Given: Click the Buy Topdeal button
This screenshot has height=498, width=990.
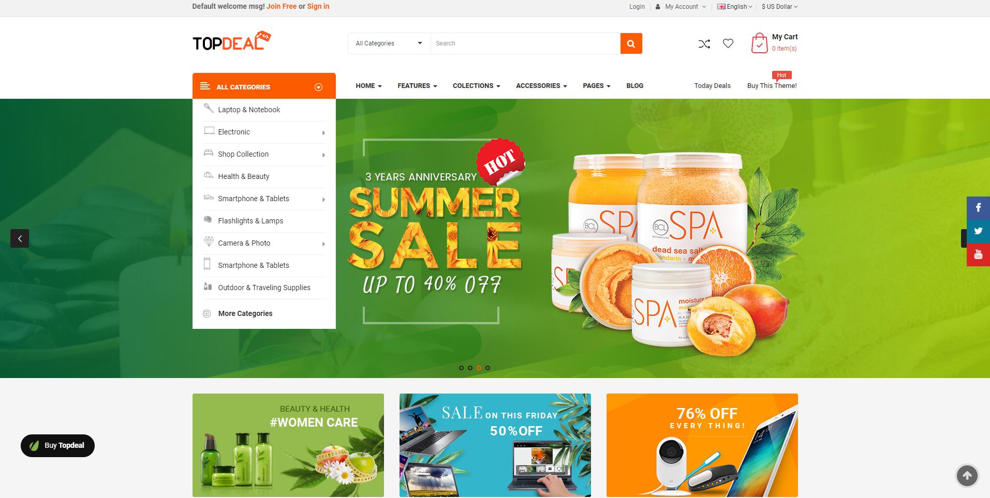Looking at the screenshot, I should (x=57, y=446).
